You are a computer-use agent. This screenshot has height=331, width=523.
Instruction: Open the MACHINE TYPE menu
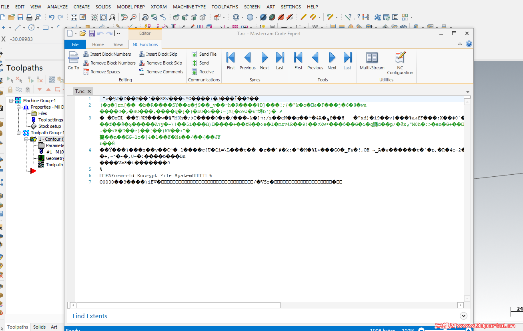tap(189, 7)
